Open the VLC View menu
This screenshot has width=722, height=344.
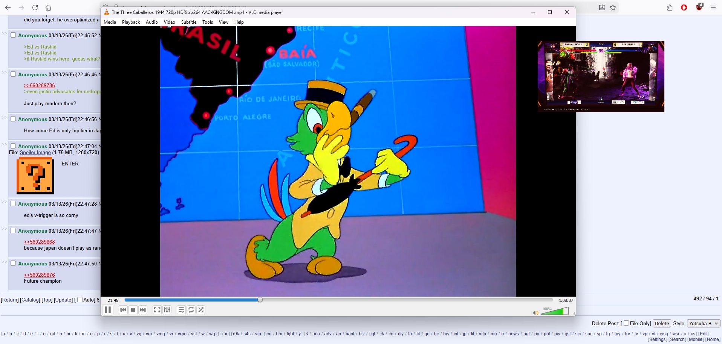223,22
